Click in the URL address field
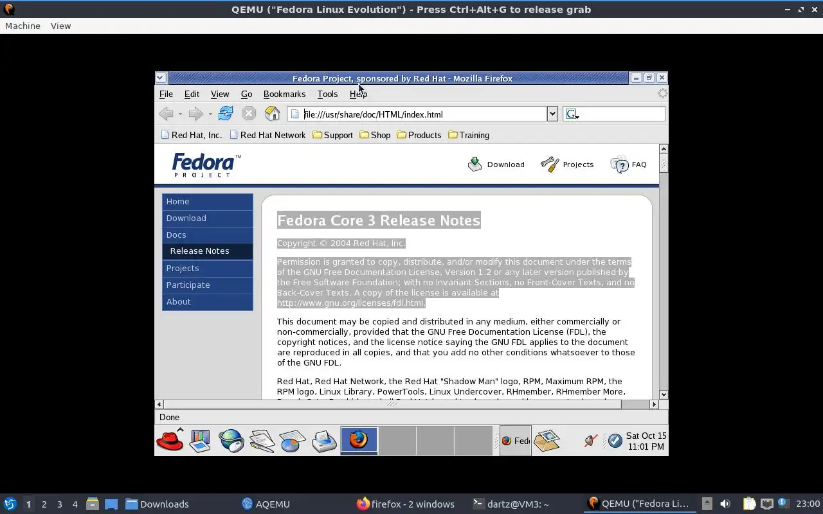 pyautogui.click(x=418, y=114)
